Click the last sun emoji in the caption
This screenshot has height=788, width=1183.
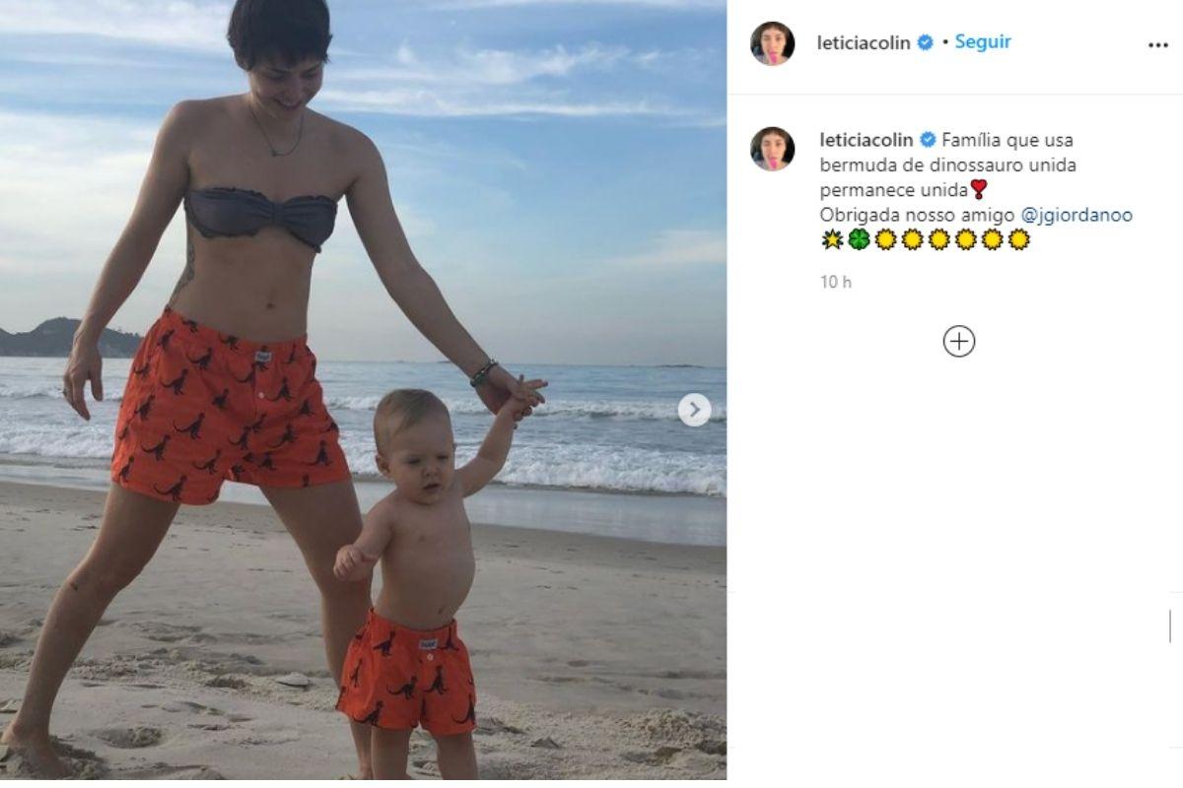point(1018,239)
